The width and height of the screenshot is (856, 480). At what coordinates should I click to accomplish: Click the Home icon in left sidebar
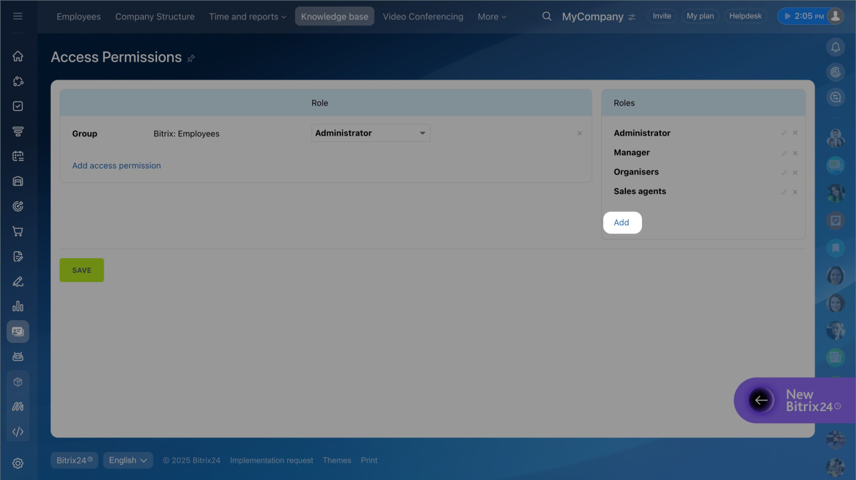[x=18, y=57]
